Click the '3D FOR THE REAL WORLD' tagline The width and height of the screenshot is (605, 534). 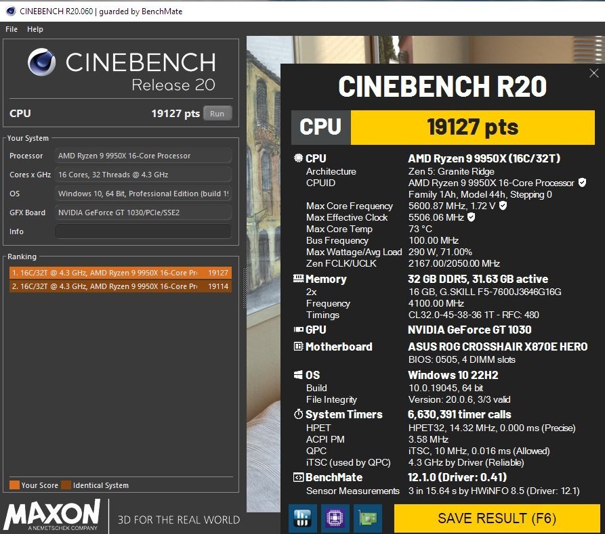pyautogui.click(x=179, y=520)
